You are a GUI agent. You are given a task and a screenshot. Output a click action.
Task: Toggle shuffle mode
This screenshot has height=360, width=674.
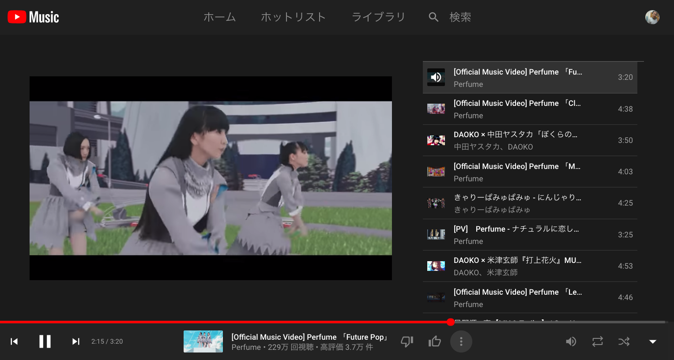[624, 341]
